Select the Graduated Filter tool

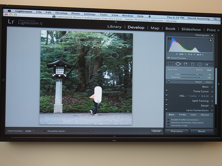pyautogui.click(x=192, y=64)
